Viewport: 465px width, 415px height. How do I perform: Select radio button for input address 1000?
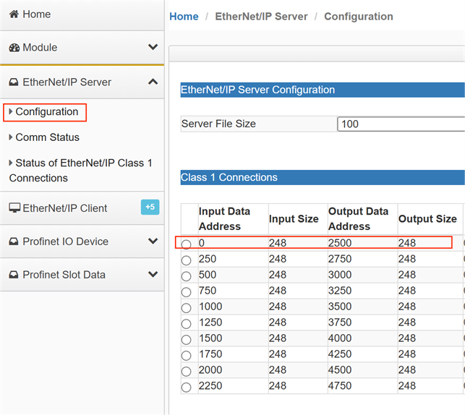[187, 308]
